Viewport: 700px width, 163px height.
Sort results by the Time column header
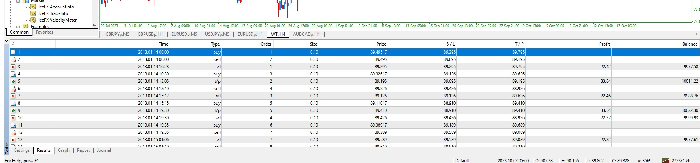coord(113,44)
